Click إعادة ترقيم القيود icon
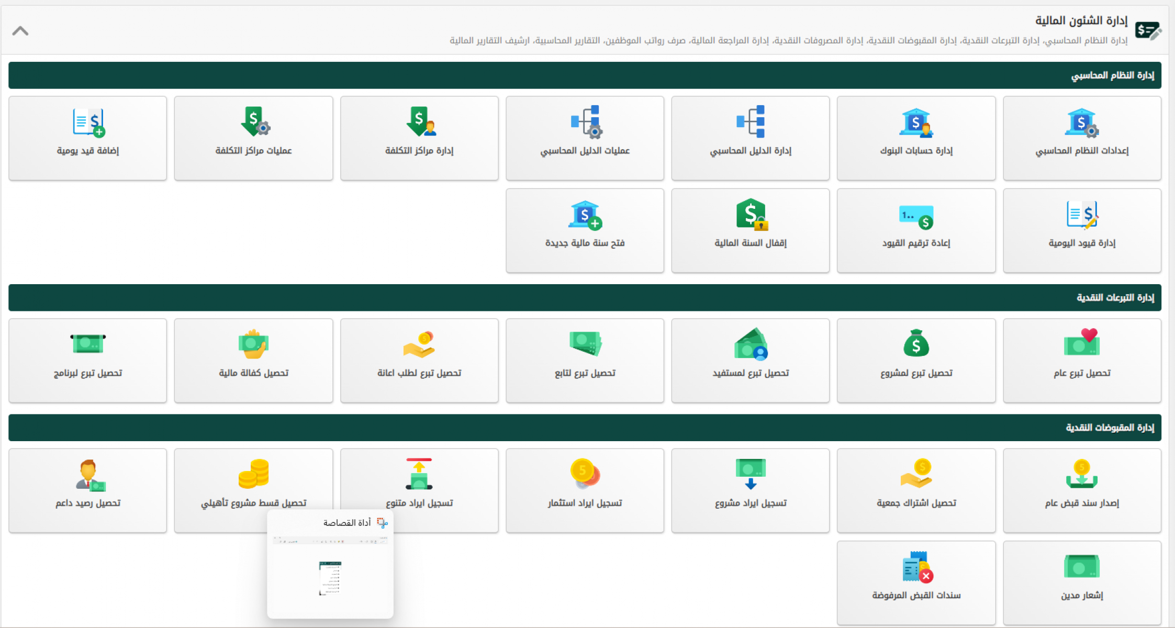Image resolution: width=1175 pixels, height=628 pixels. [916, 217]
